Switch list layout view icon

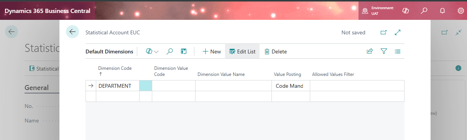tap(398, 51)
